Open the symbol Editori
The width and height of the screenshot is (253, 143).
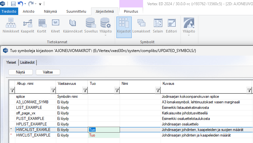[171, 25]
